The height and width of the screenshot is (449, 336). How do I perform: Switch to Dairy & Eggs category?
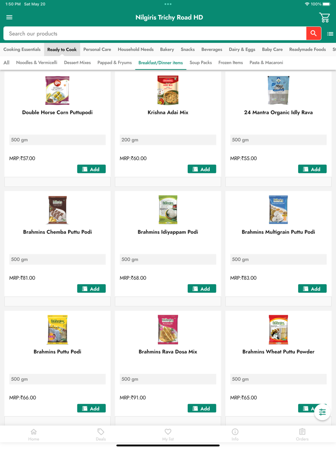pyautogui.click(x=242, y=50)
